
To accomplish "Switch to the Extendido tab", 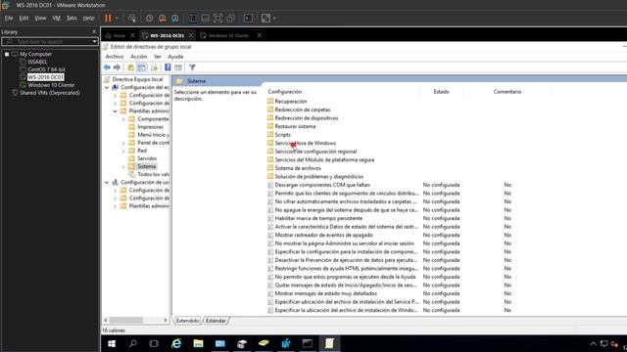I will (187, 321).
